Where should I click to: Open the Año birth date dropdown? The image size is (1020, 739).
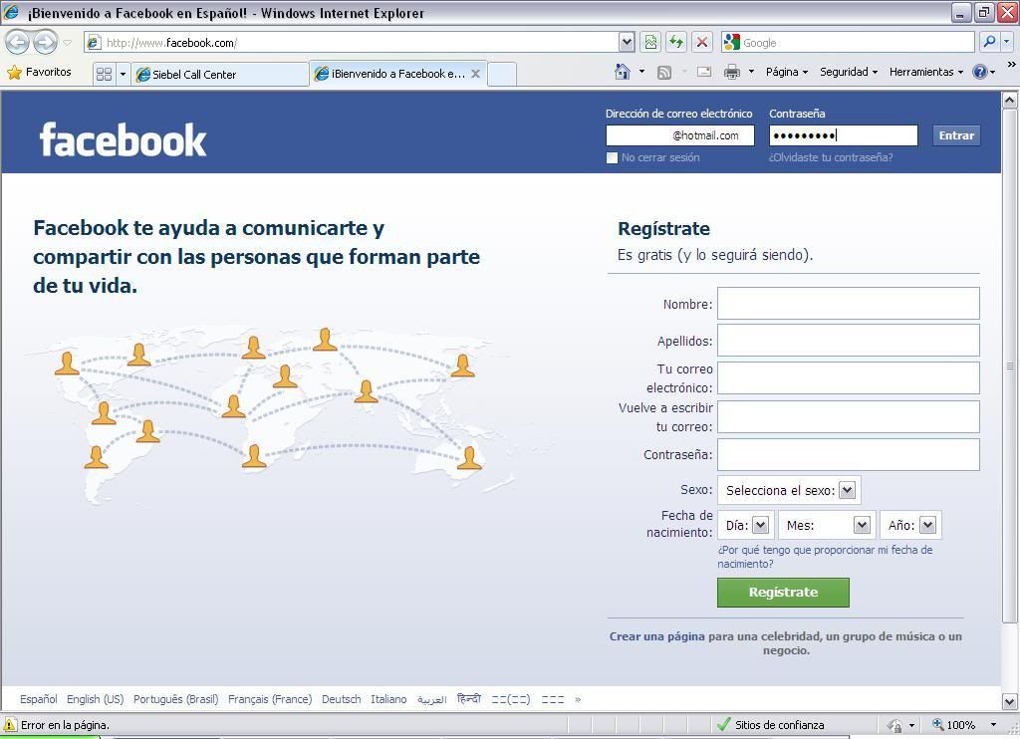tap(910, 525)
